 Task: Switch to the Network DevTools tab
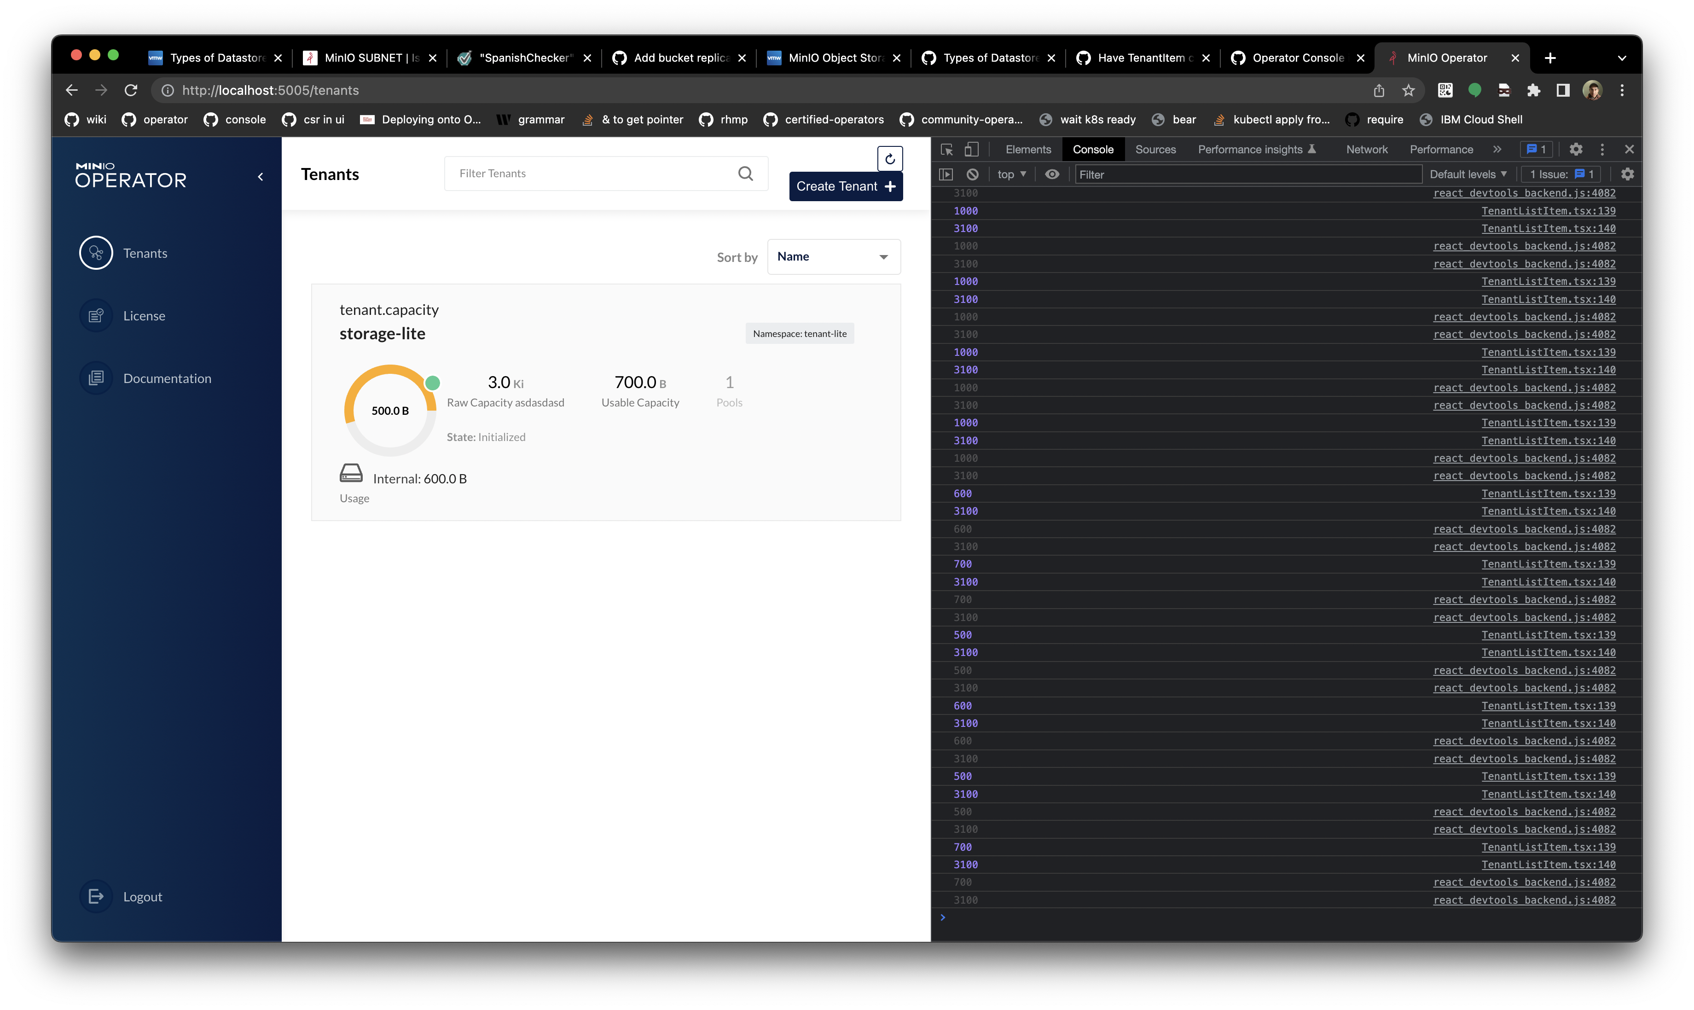pos(1366,150)
